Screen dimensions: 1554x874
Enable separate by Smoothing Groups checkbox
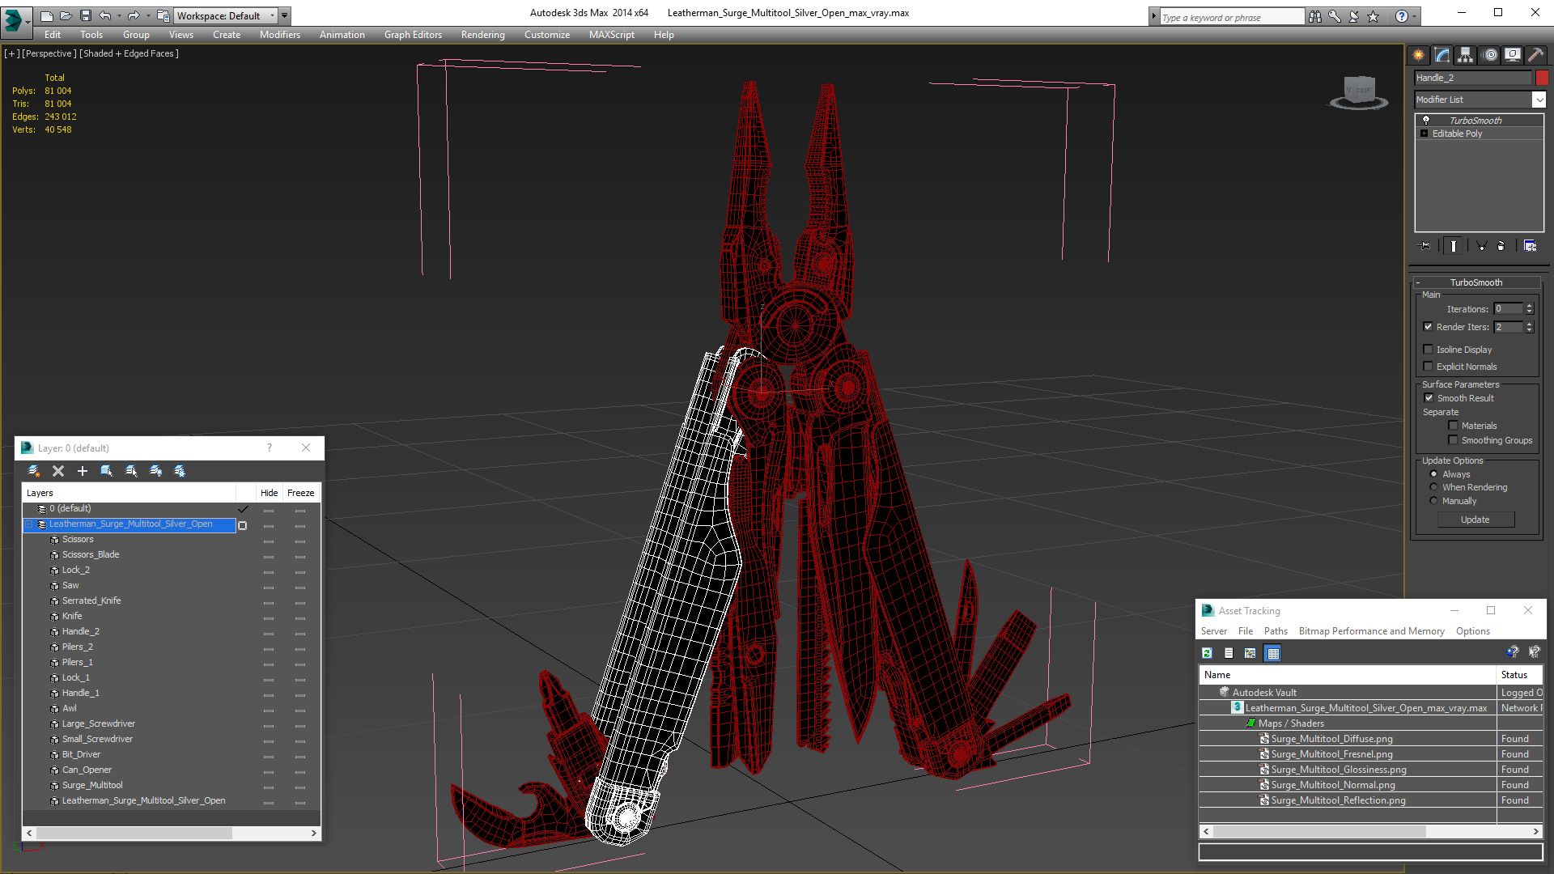(x=1453, y=440)
